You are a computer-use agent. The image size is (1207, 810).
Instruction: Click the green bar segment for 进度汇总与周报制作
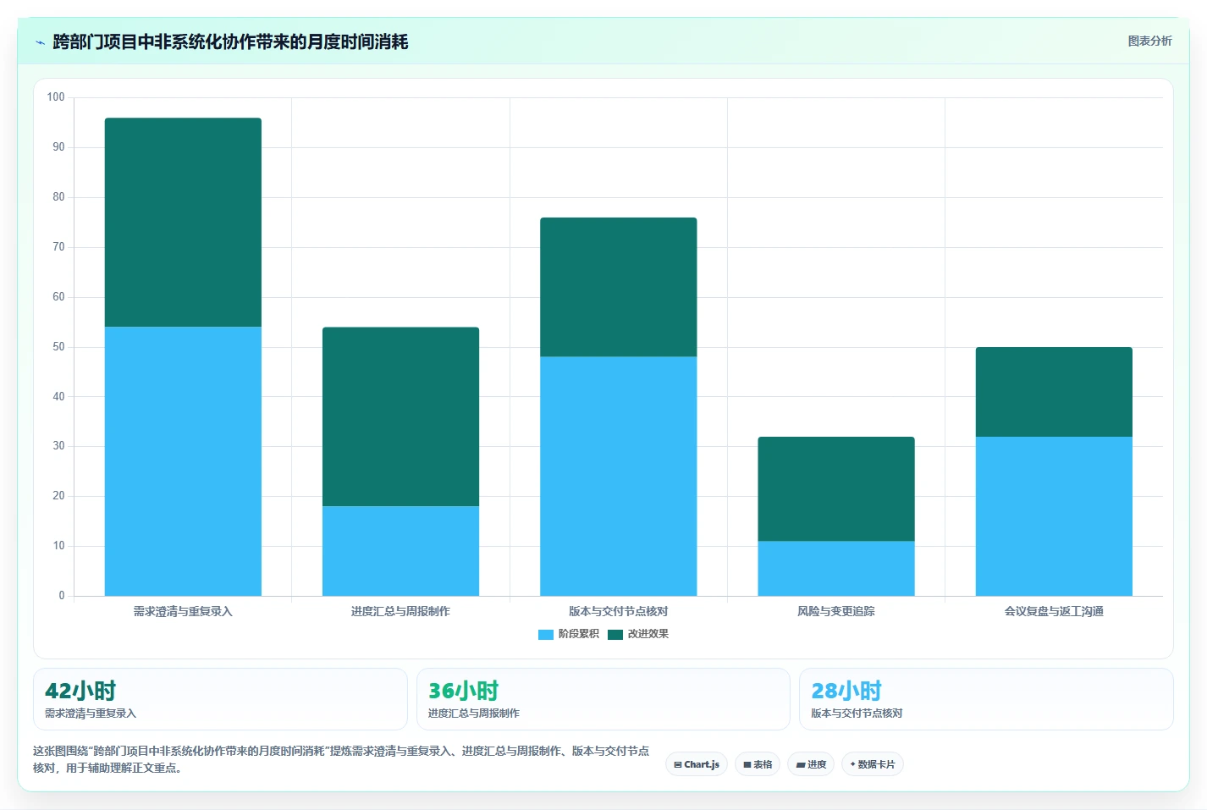coord(400,416)
